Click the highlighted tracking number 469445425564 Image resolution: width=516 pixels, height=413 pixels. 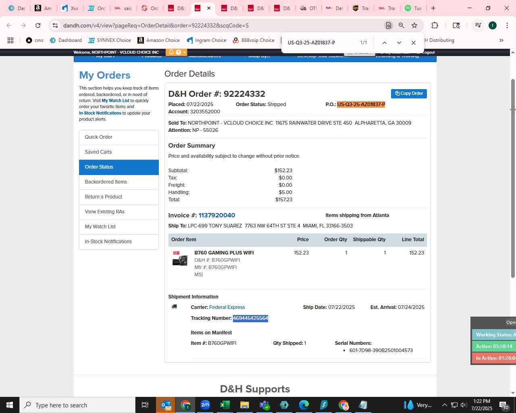click(250, 318)
